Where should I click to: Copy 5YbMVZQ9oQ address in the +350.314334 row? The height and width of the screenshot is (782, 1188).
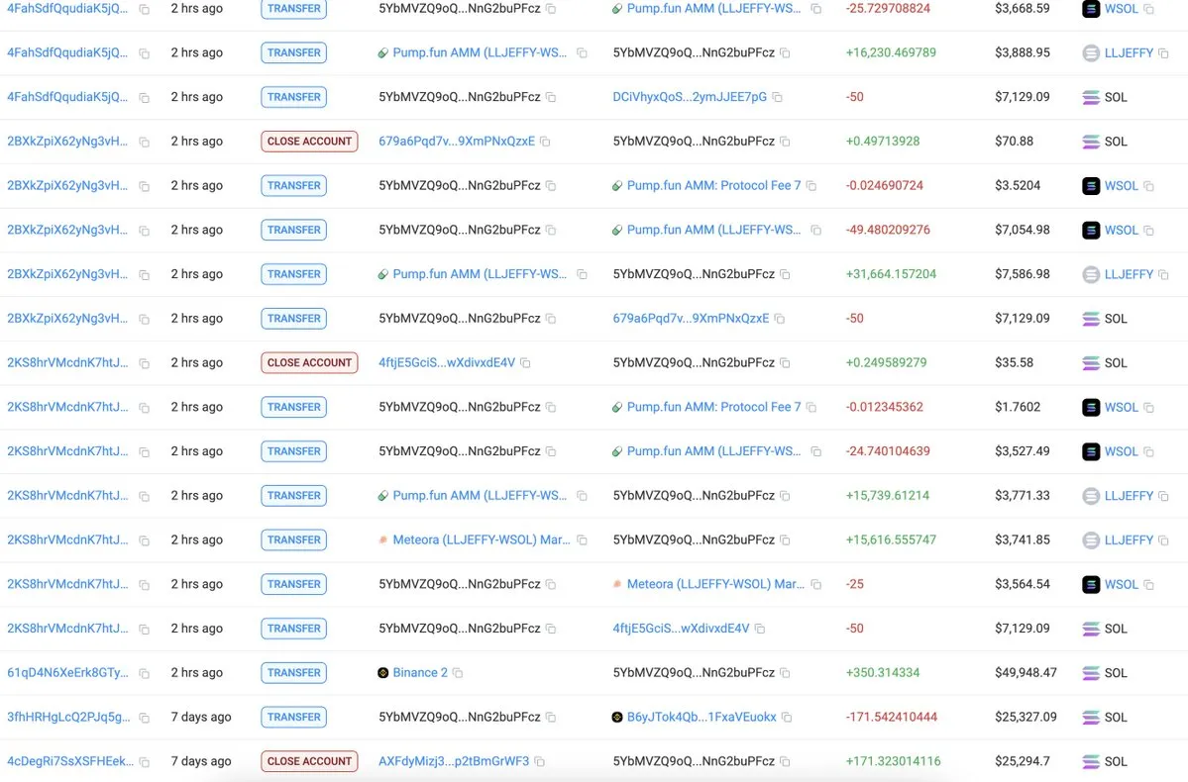tap(785, 673)
